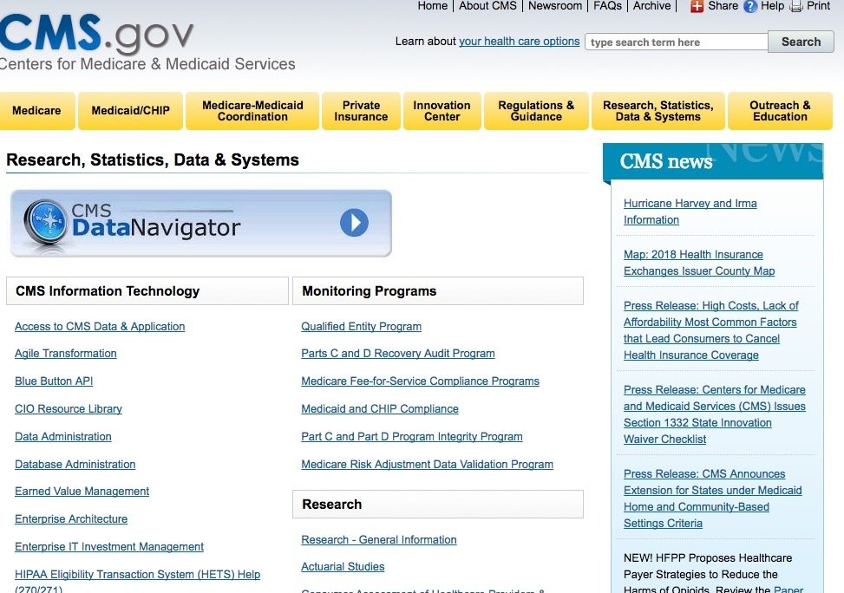The image size is (844, 593).
Task: Open the Private Insurance tab
Action: click(x=361, y=111)
